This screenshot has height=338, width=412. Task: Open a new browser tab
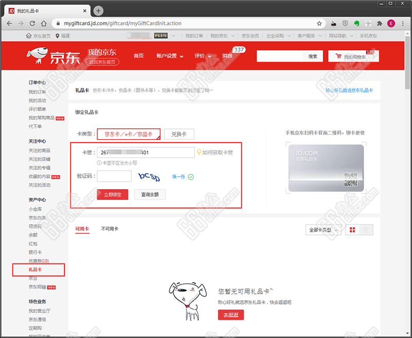coord(98,11)
